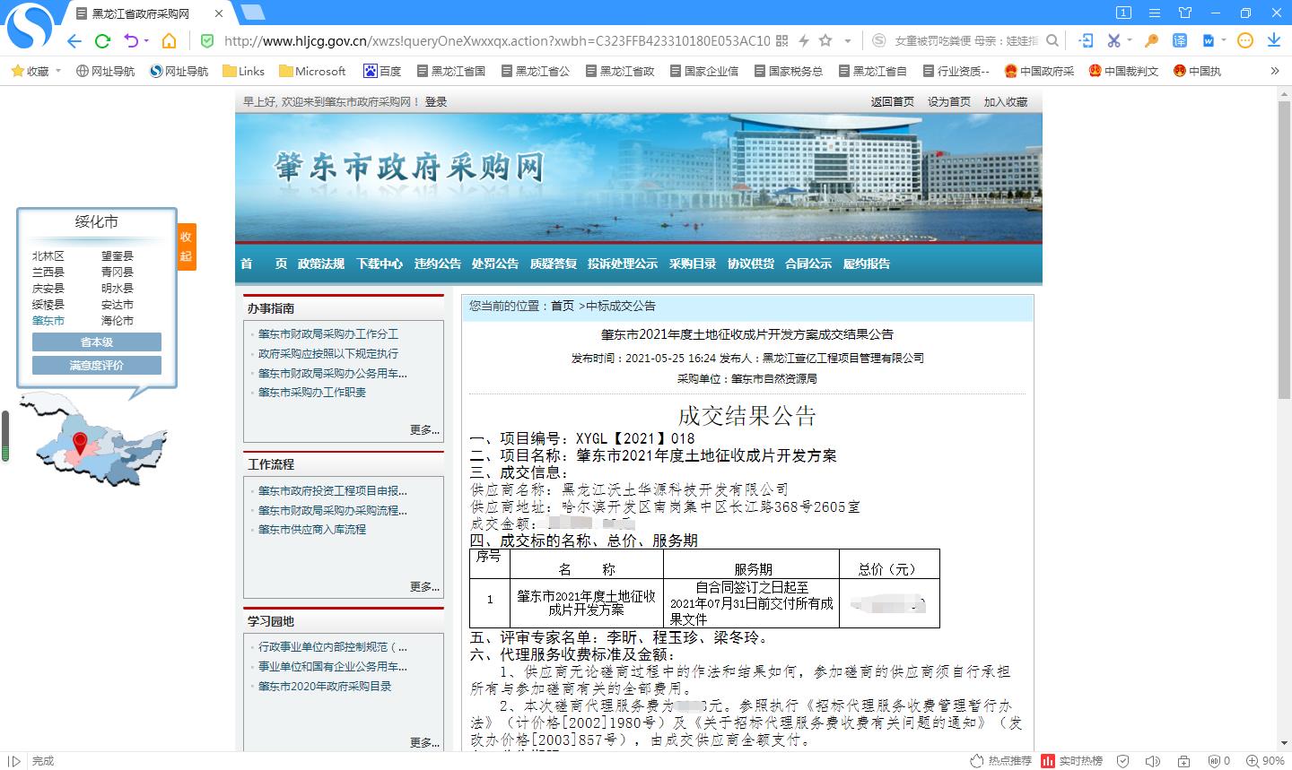Screen dimensions: 1292x770
Task: Show more bookmarks with the chevron
Action: point(1275,71)
